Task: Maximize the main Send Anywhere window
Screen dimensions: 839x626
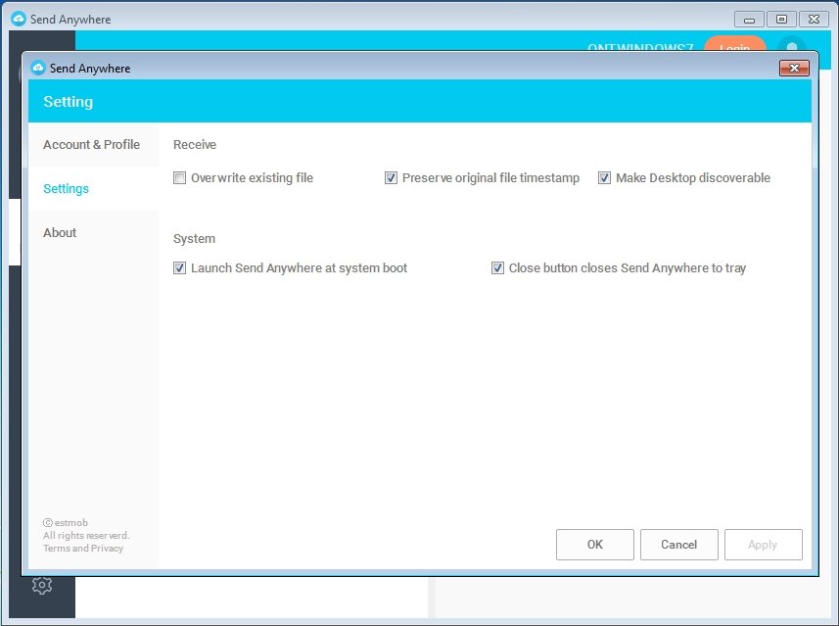Action: click(x=781, y=20)
